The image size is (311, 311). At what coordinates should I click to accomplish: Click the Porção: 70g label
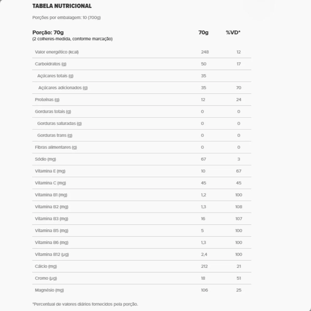coord(48,32)
